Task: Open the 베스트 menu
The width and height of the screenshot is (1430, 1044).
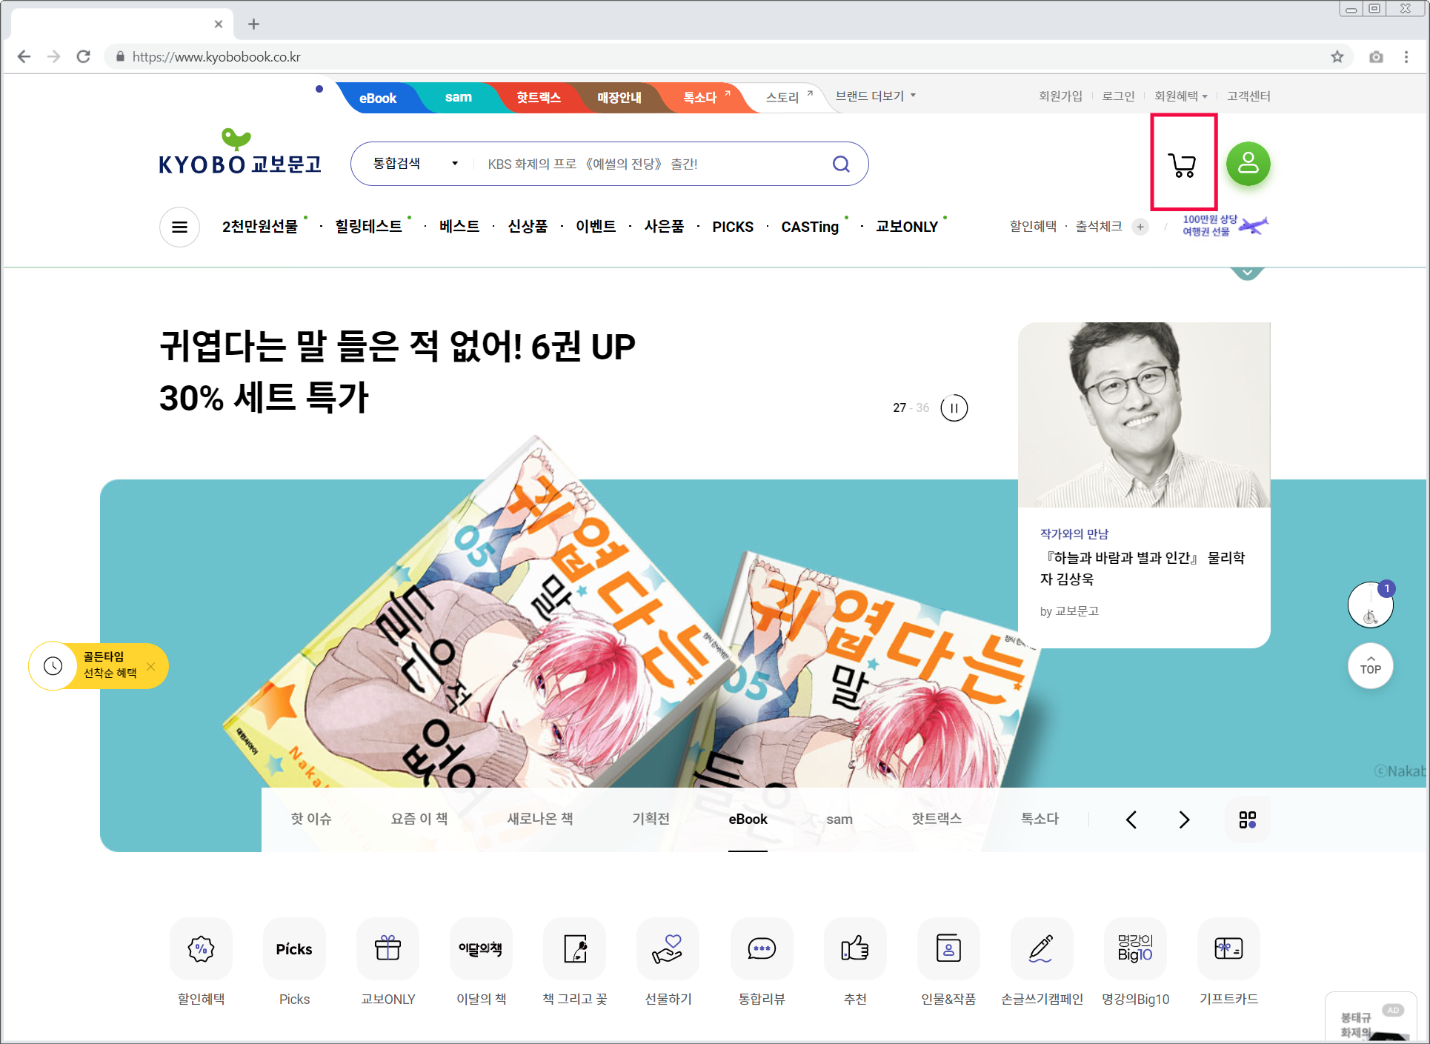Action: [x=459, y=227]
